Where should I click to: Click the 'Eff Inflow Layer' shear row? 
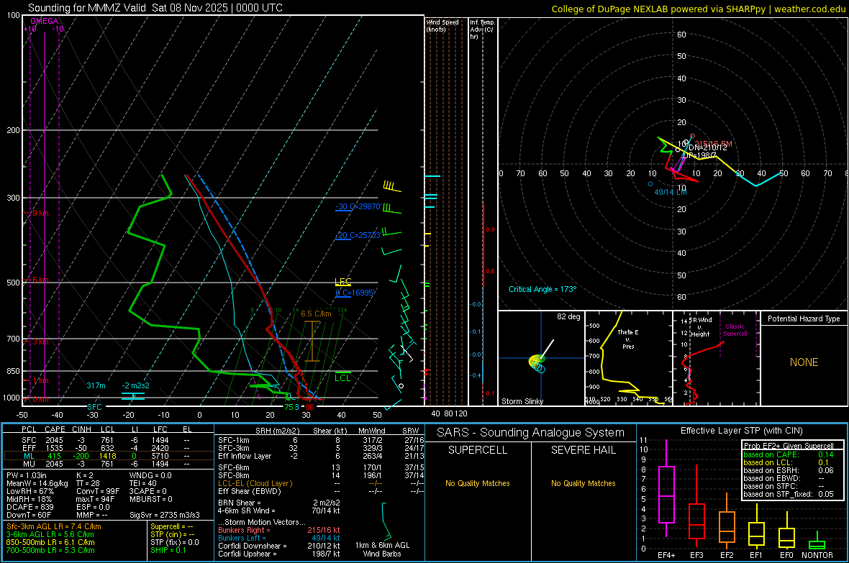321,456
